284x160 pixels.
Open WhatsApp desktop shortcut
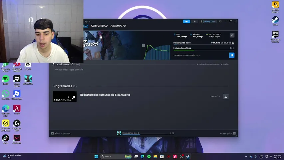point(6,95)
